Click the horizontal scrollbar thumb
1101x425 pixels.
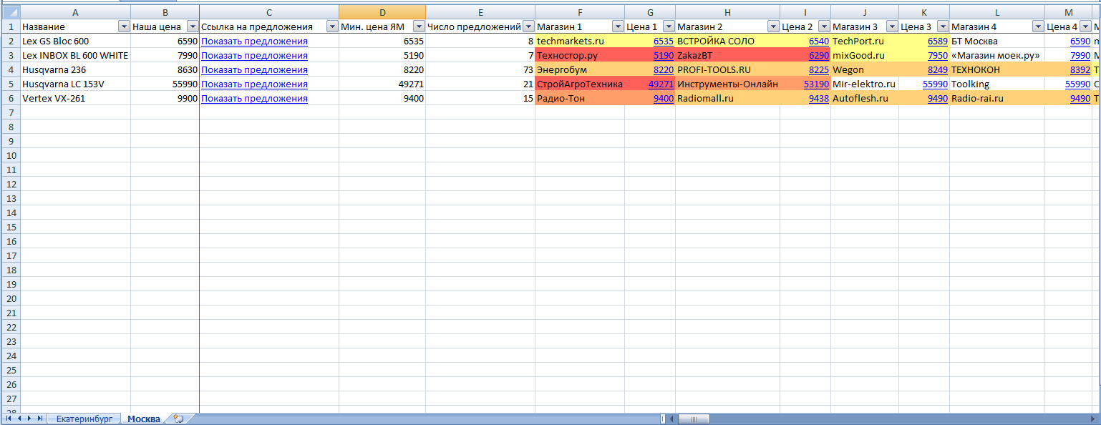(694, 419)
